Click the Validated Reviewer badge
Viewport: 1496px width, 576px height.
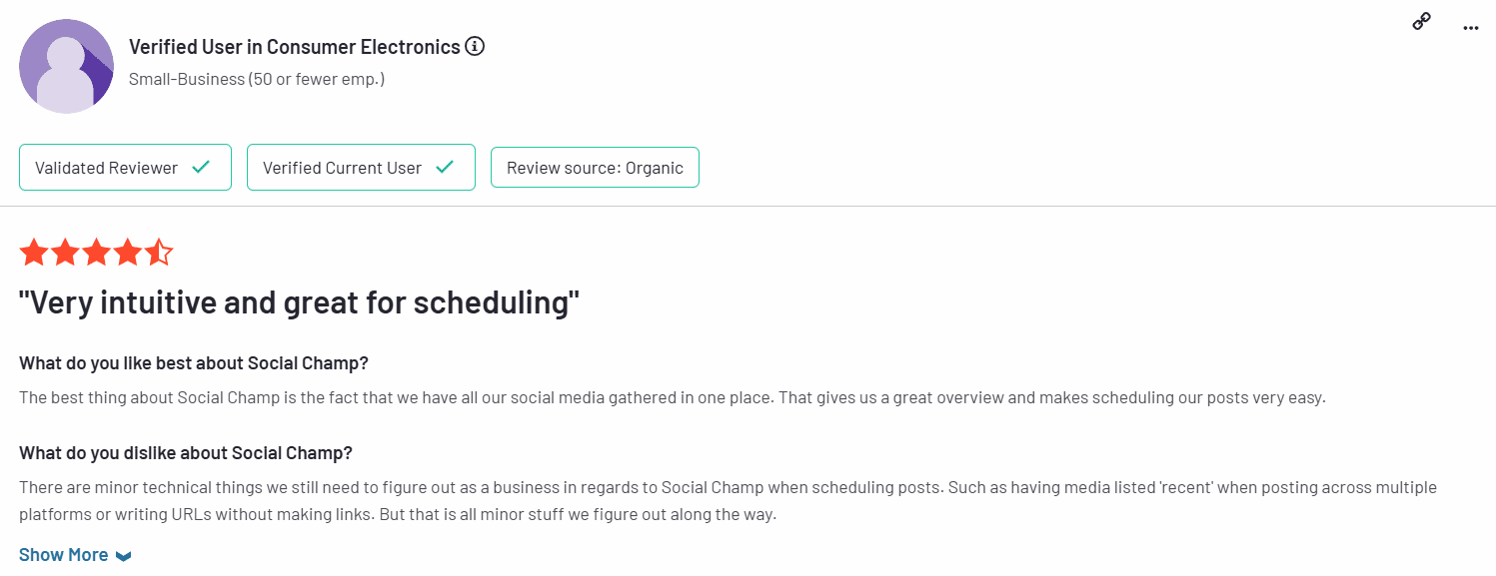125,167
